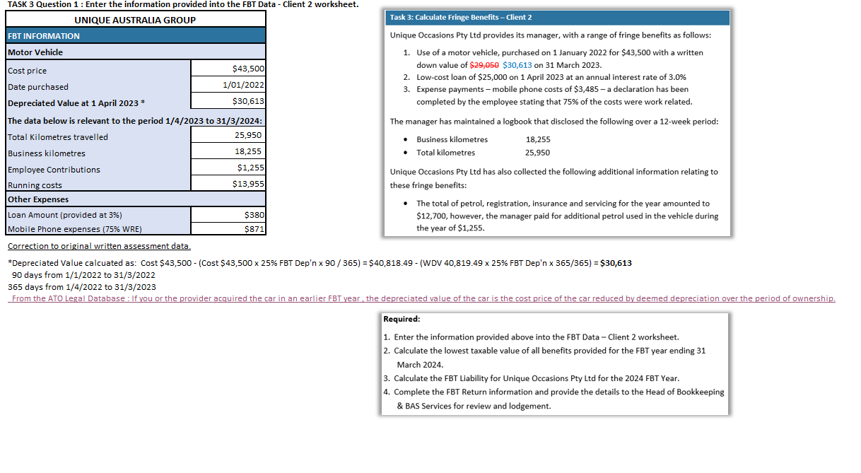The width and height of the screenshot is (861, 473).
Task: Click the TASK 3 Question 1 title text
Action: pos(182,4)
